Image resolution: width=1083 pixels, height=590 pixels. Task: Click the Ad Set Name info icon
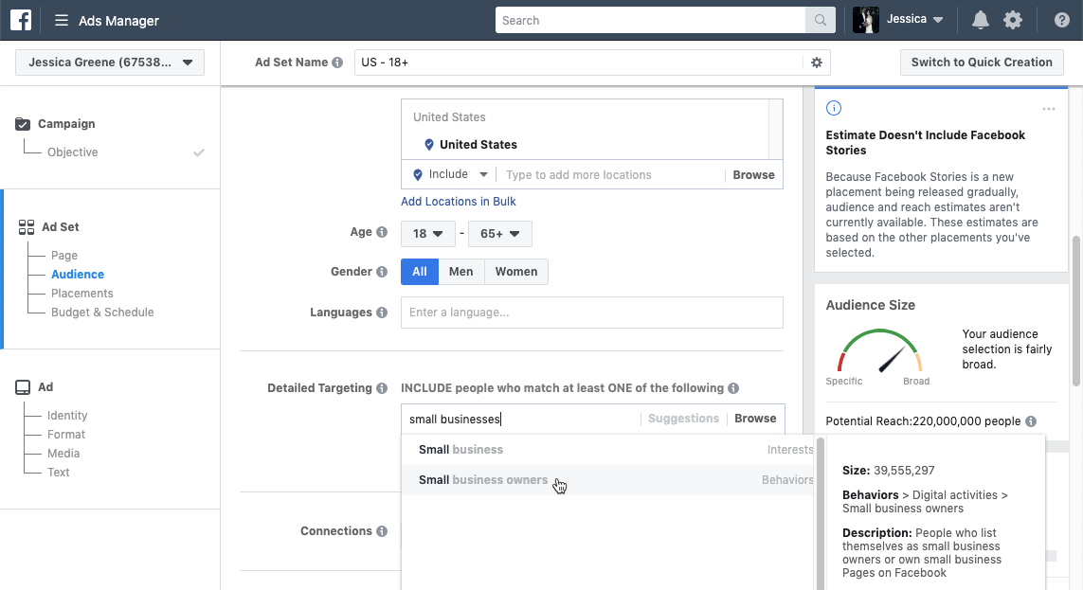337,63
